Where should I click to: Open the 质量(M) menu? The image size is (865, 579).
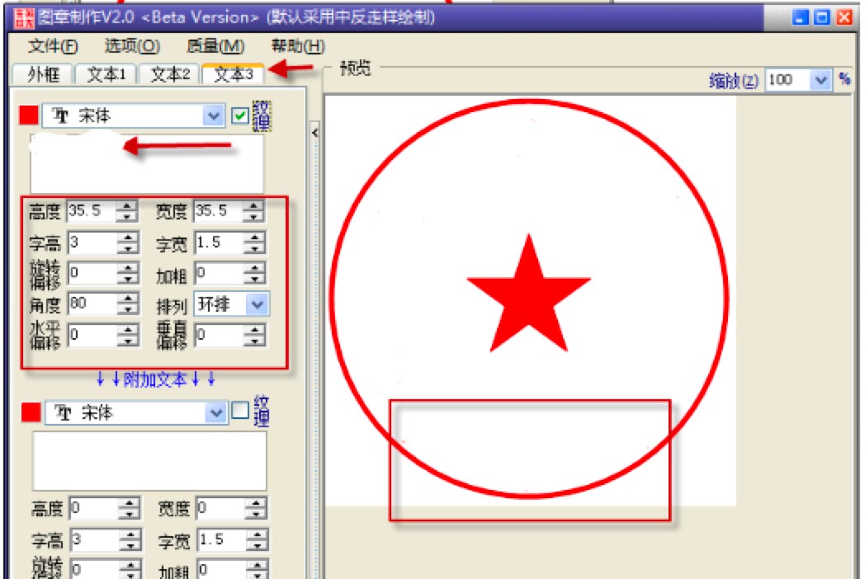[x=215, y=46]
